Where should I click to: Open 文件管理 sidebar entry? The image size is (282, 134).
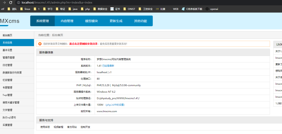[17, 110]
